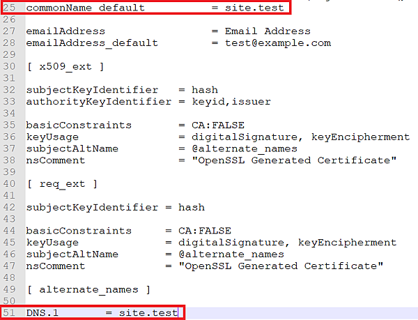Click the 'site.test' value on line 25
418x320 pixels.
254,8
